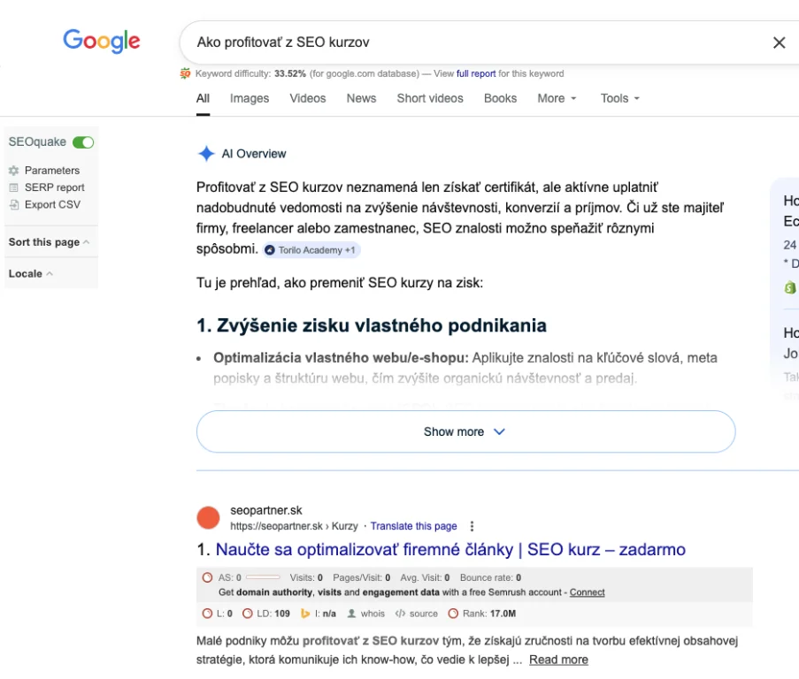Open SEOquake Parameters gear icon
The image size is (799, 679).
pyautogui.click(x=13, y=171)
